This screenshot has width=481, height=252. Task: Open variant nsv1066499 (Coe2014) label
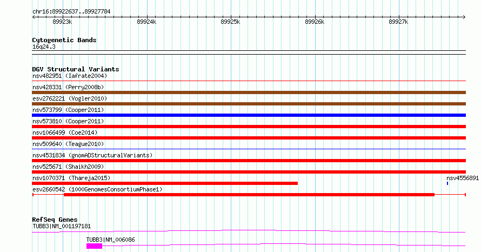click(x=65, y=132)
